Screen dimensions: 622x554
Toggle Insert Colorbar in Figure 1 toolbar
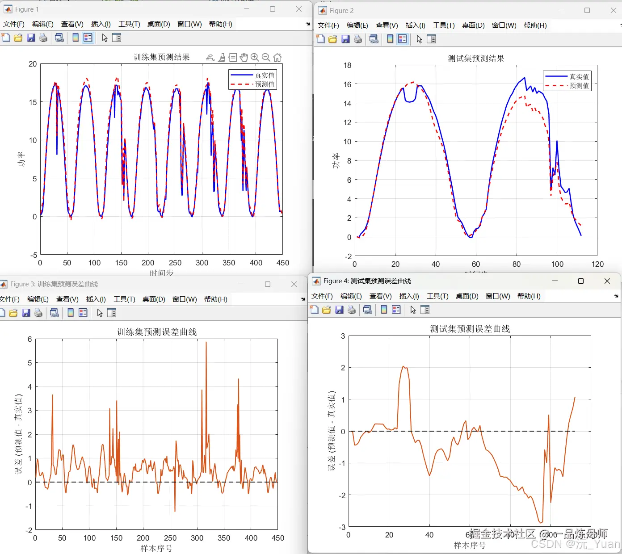click(76, 38)
